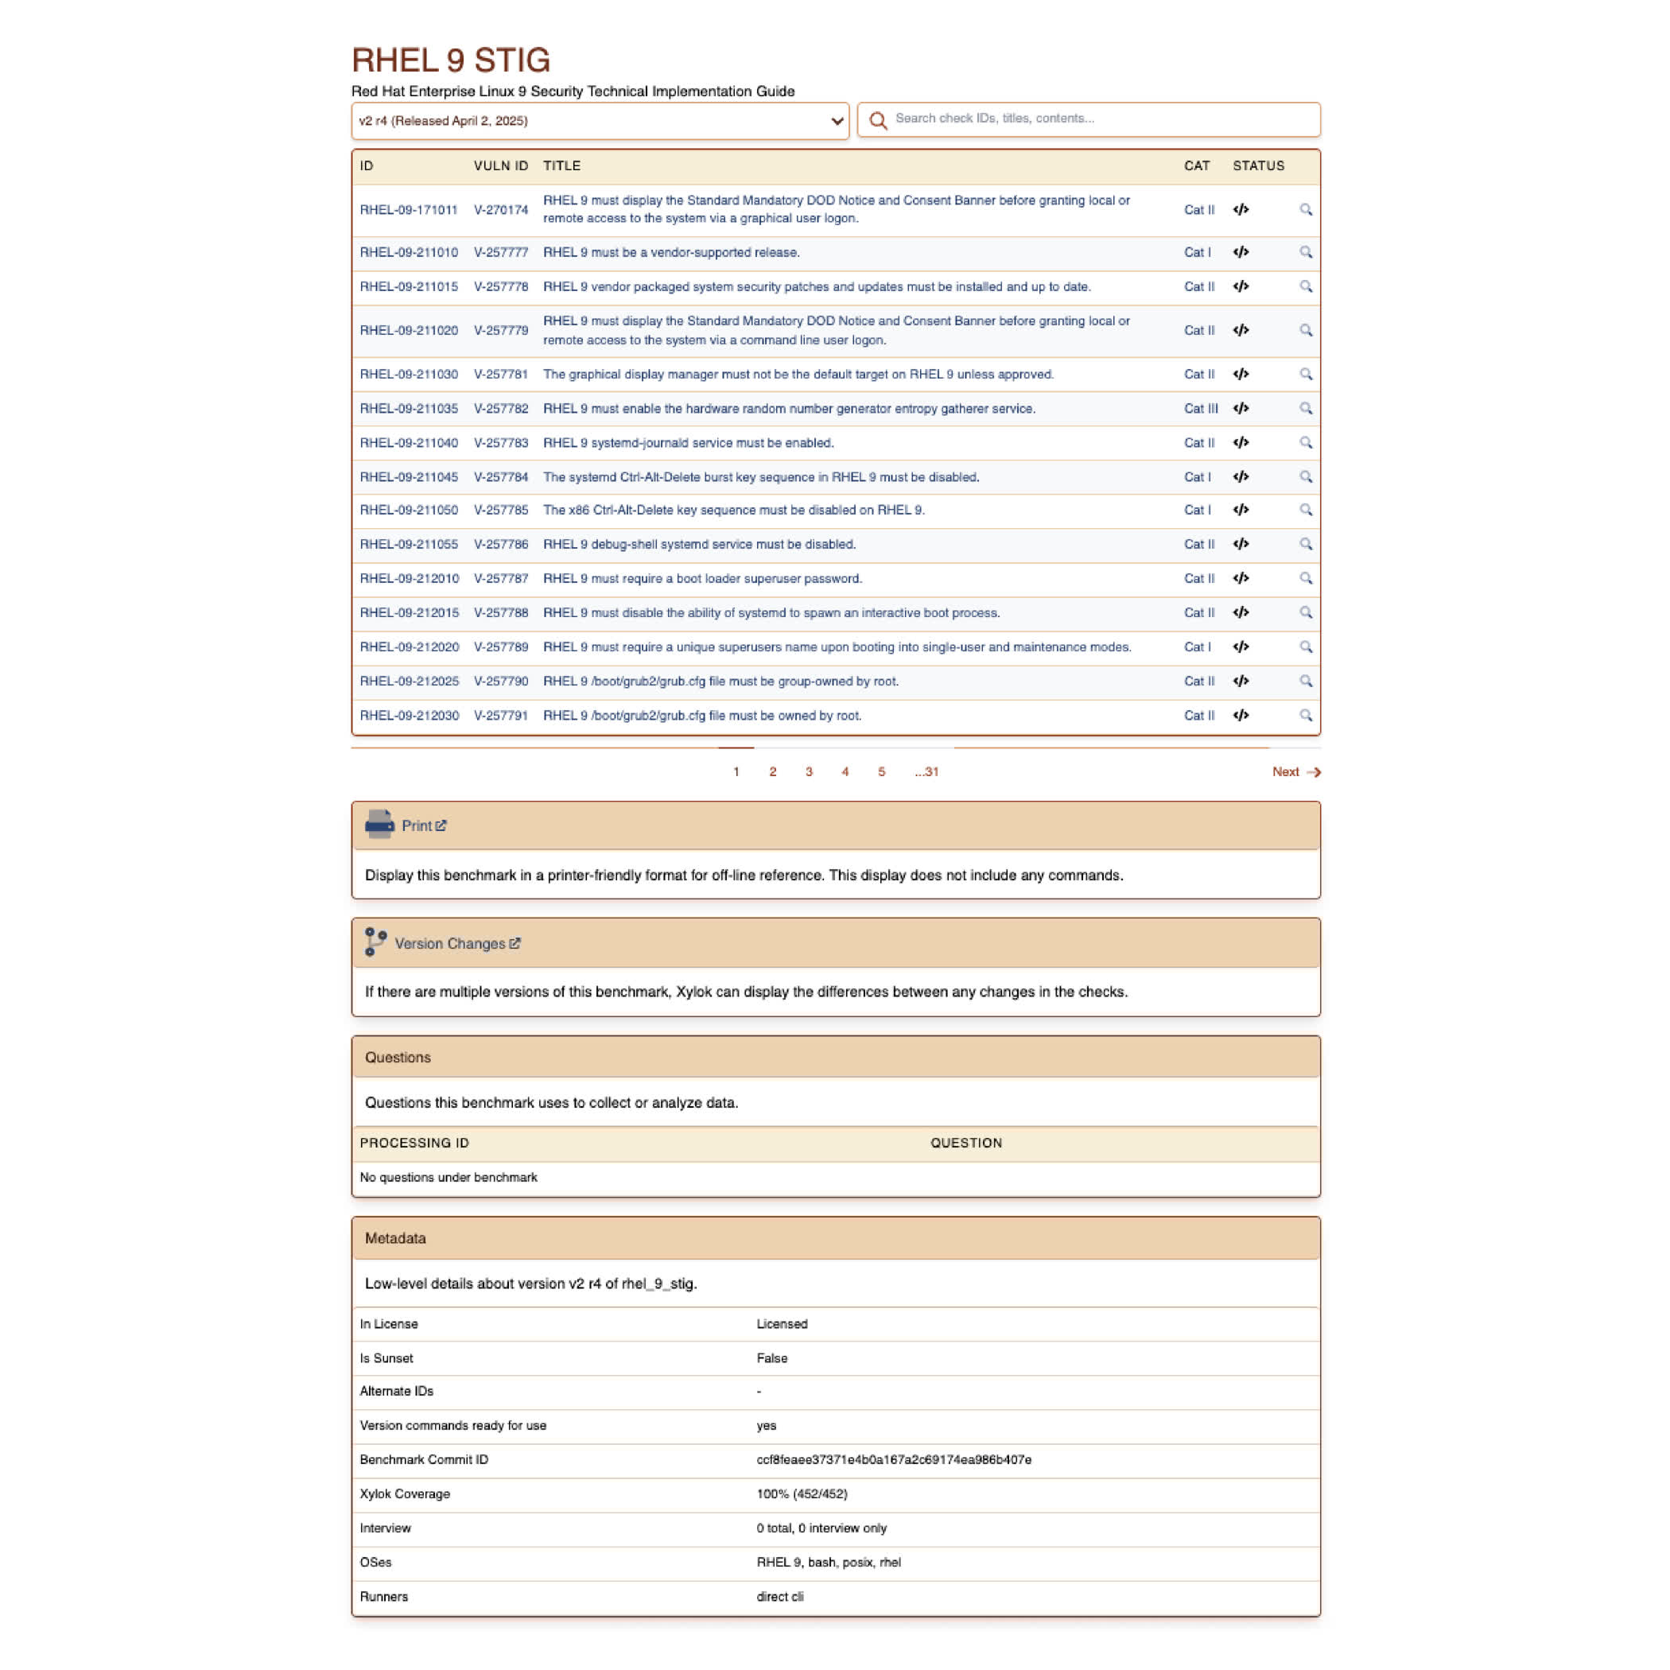Click code status icon for RHEL-09-171011
The image size is (1670, 1670).
click(1241, 209)
